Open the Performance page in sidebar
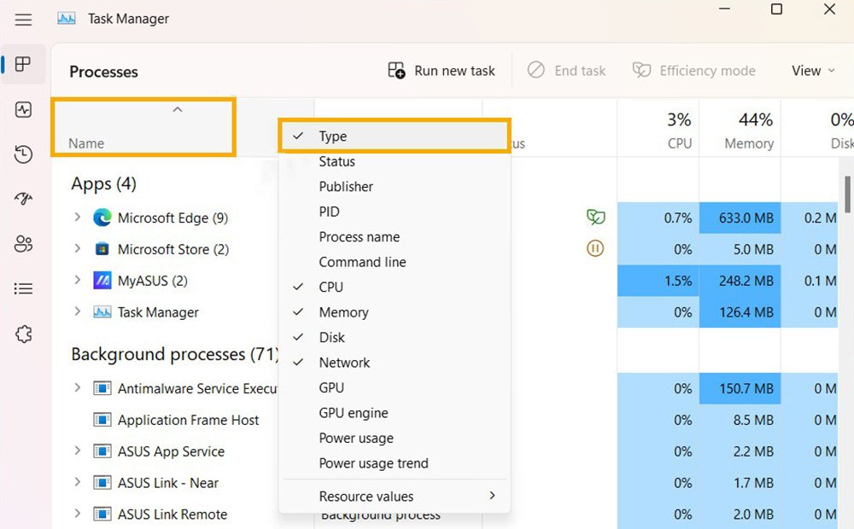The width and height of the screenshot is (854, 529). pos(23,109)
